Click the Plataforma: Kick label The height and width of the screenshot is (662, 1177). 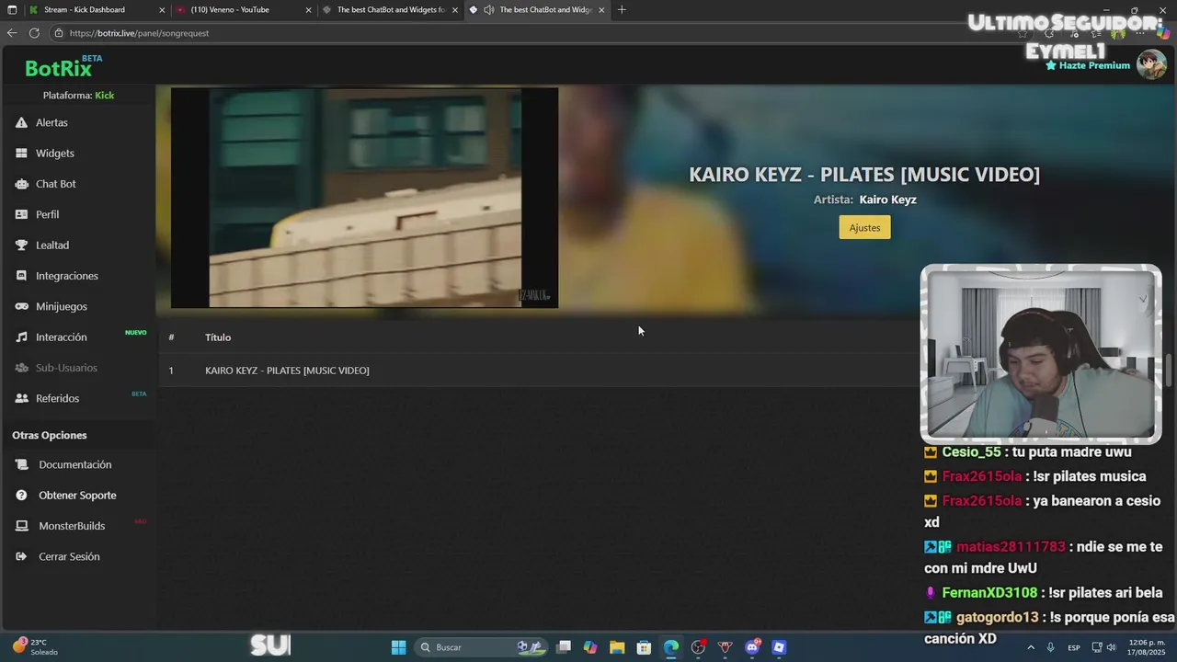[78, 96]
